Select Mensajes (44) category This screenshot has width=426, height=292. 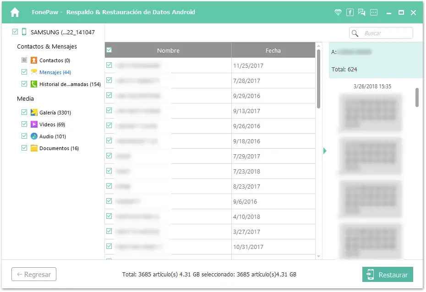pyautogui.click(x=55, y=72)
